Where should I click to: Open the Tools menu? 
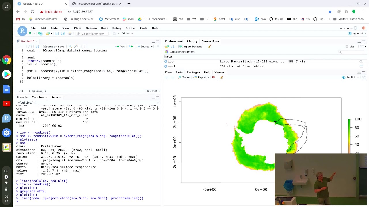[x=143, y=28]
